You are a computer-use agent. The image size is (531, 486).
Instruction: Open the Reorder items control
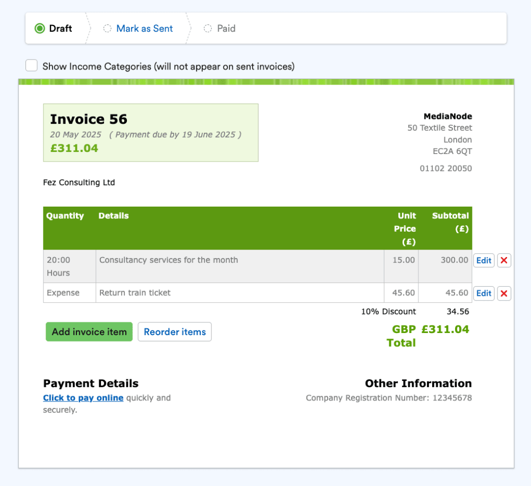[x=174, y=331]
